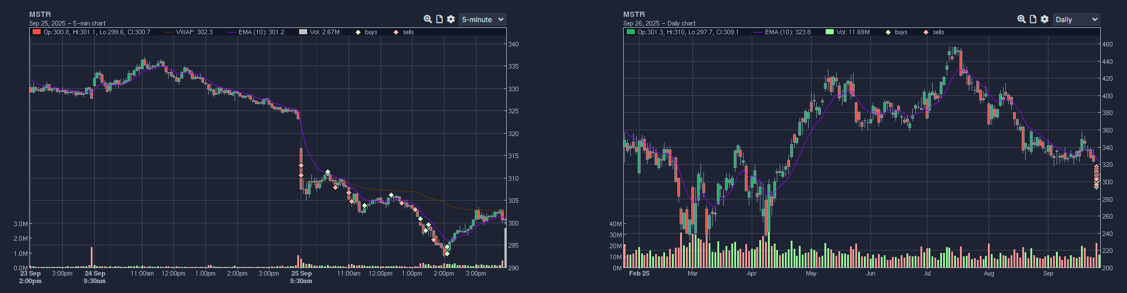Click grey volume swatch beside Vol: 2.67M
The image size is (1127, 293).
(303, 32)
